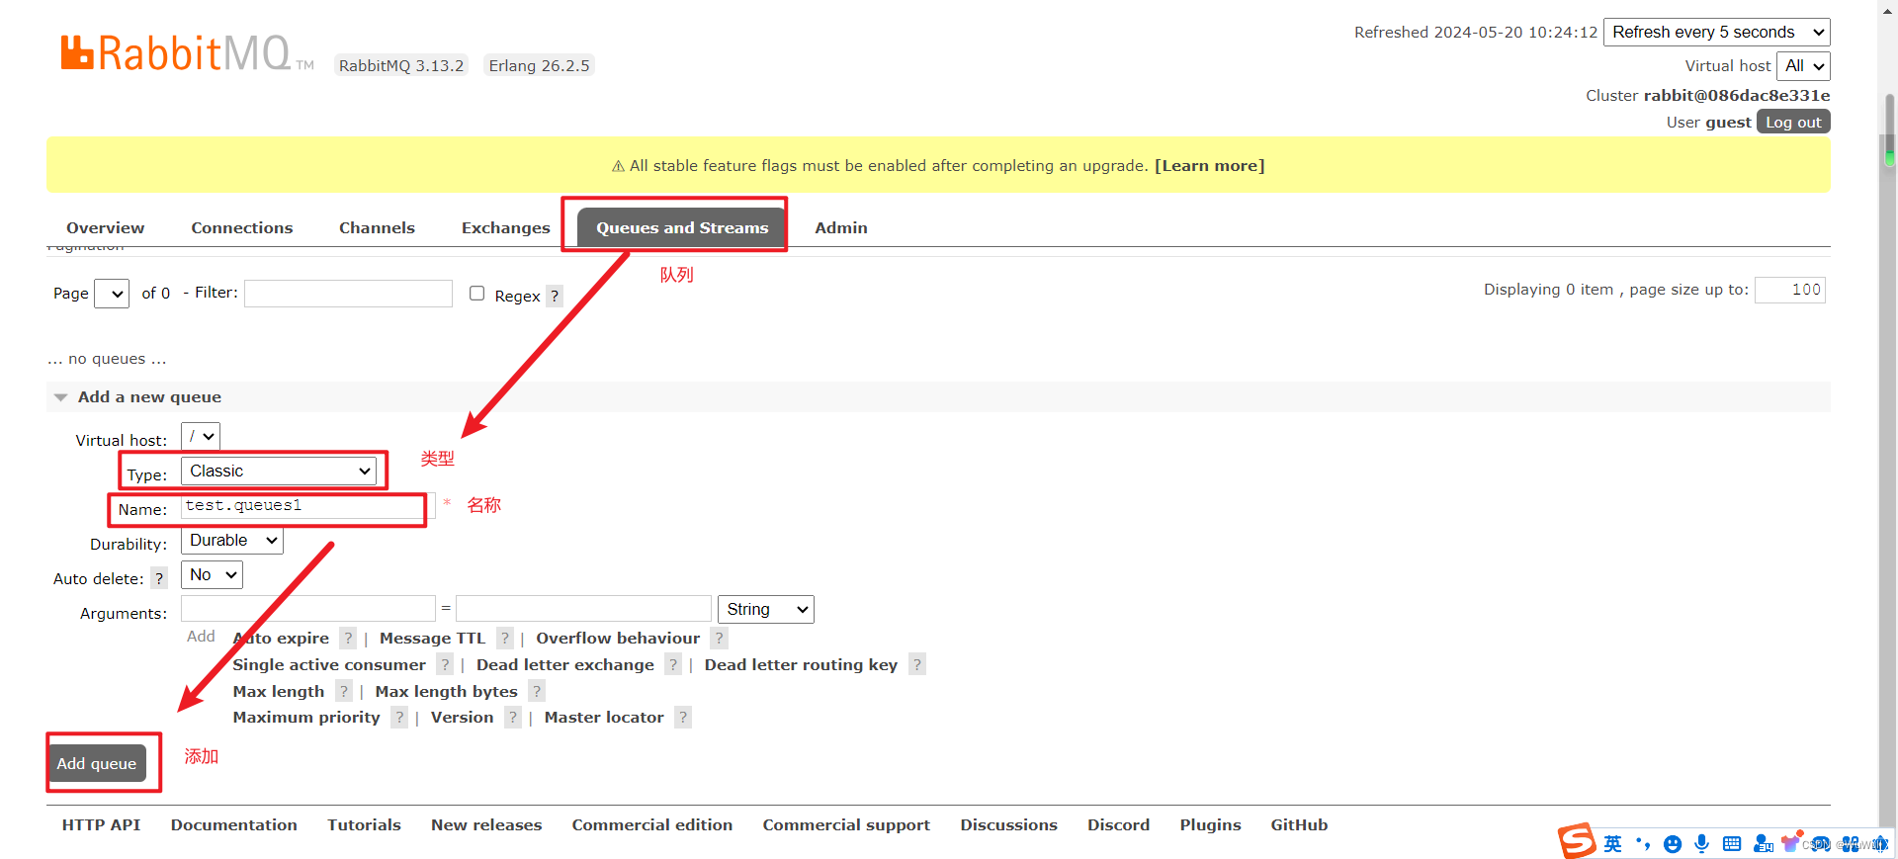Viewport: 1898px width, 859px height.
Task: Click the queue Name field
Action: coord(307,506)
